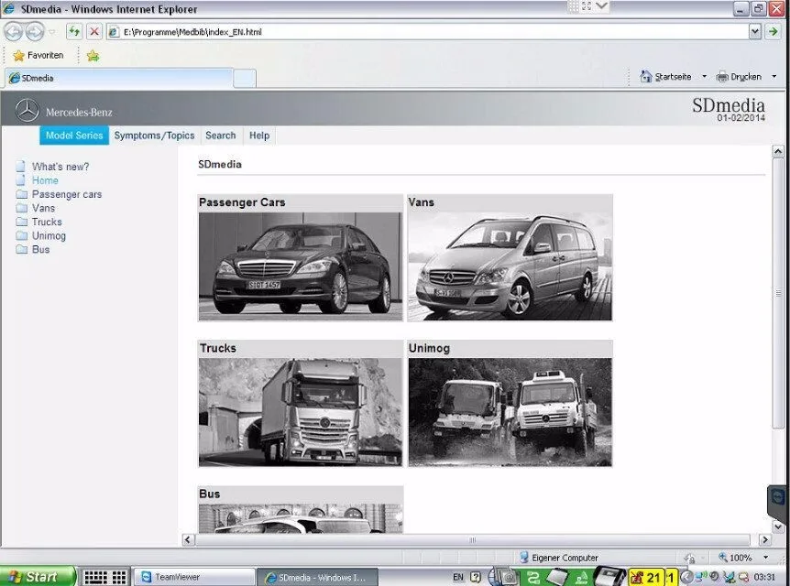Click the yellow battery status 21 icon
This screenshot has height=586, width=790.
click(646, 577)
